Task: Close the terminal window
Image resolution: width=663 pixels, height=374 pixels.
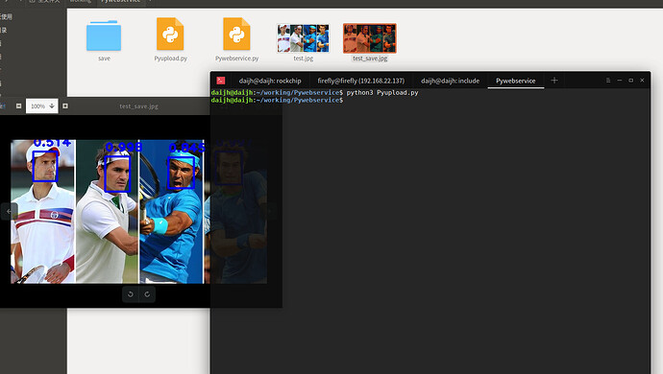Action: click(642, 81)
